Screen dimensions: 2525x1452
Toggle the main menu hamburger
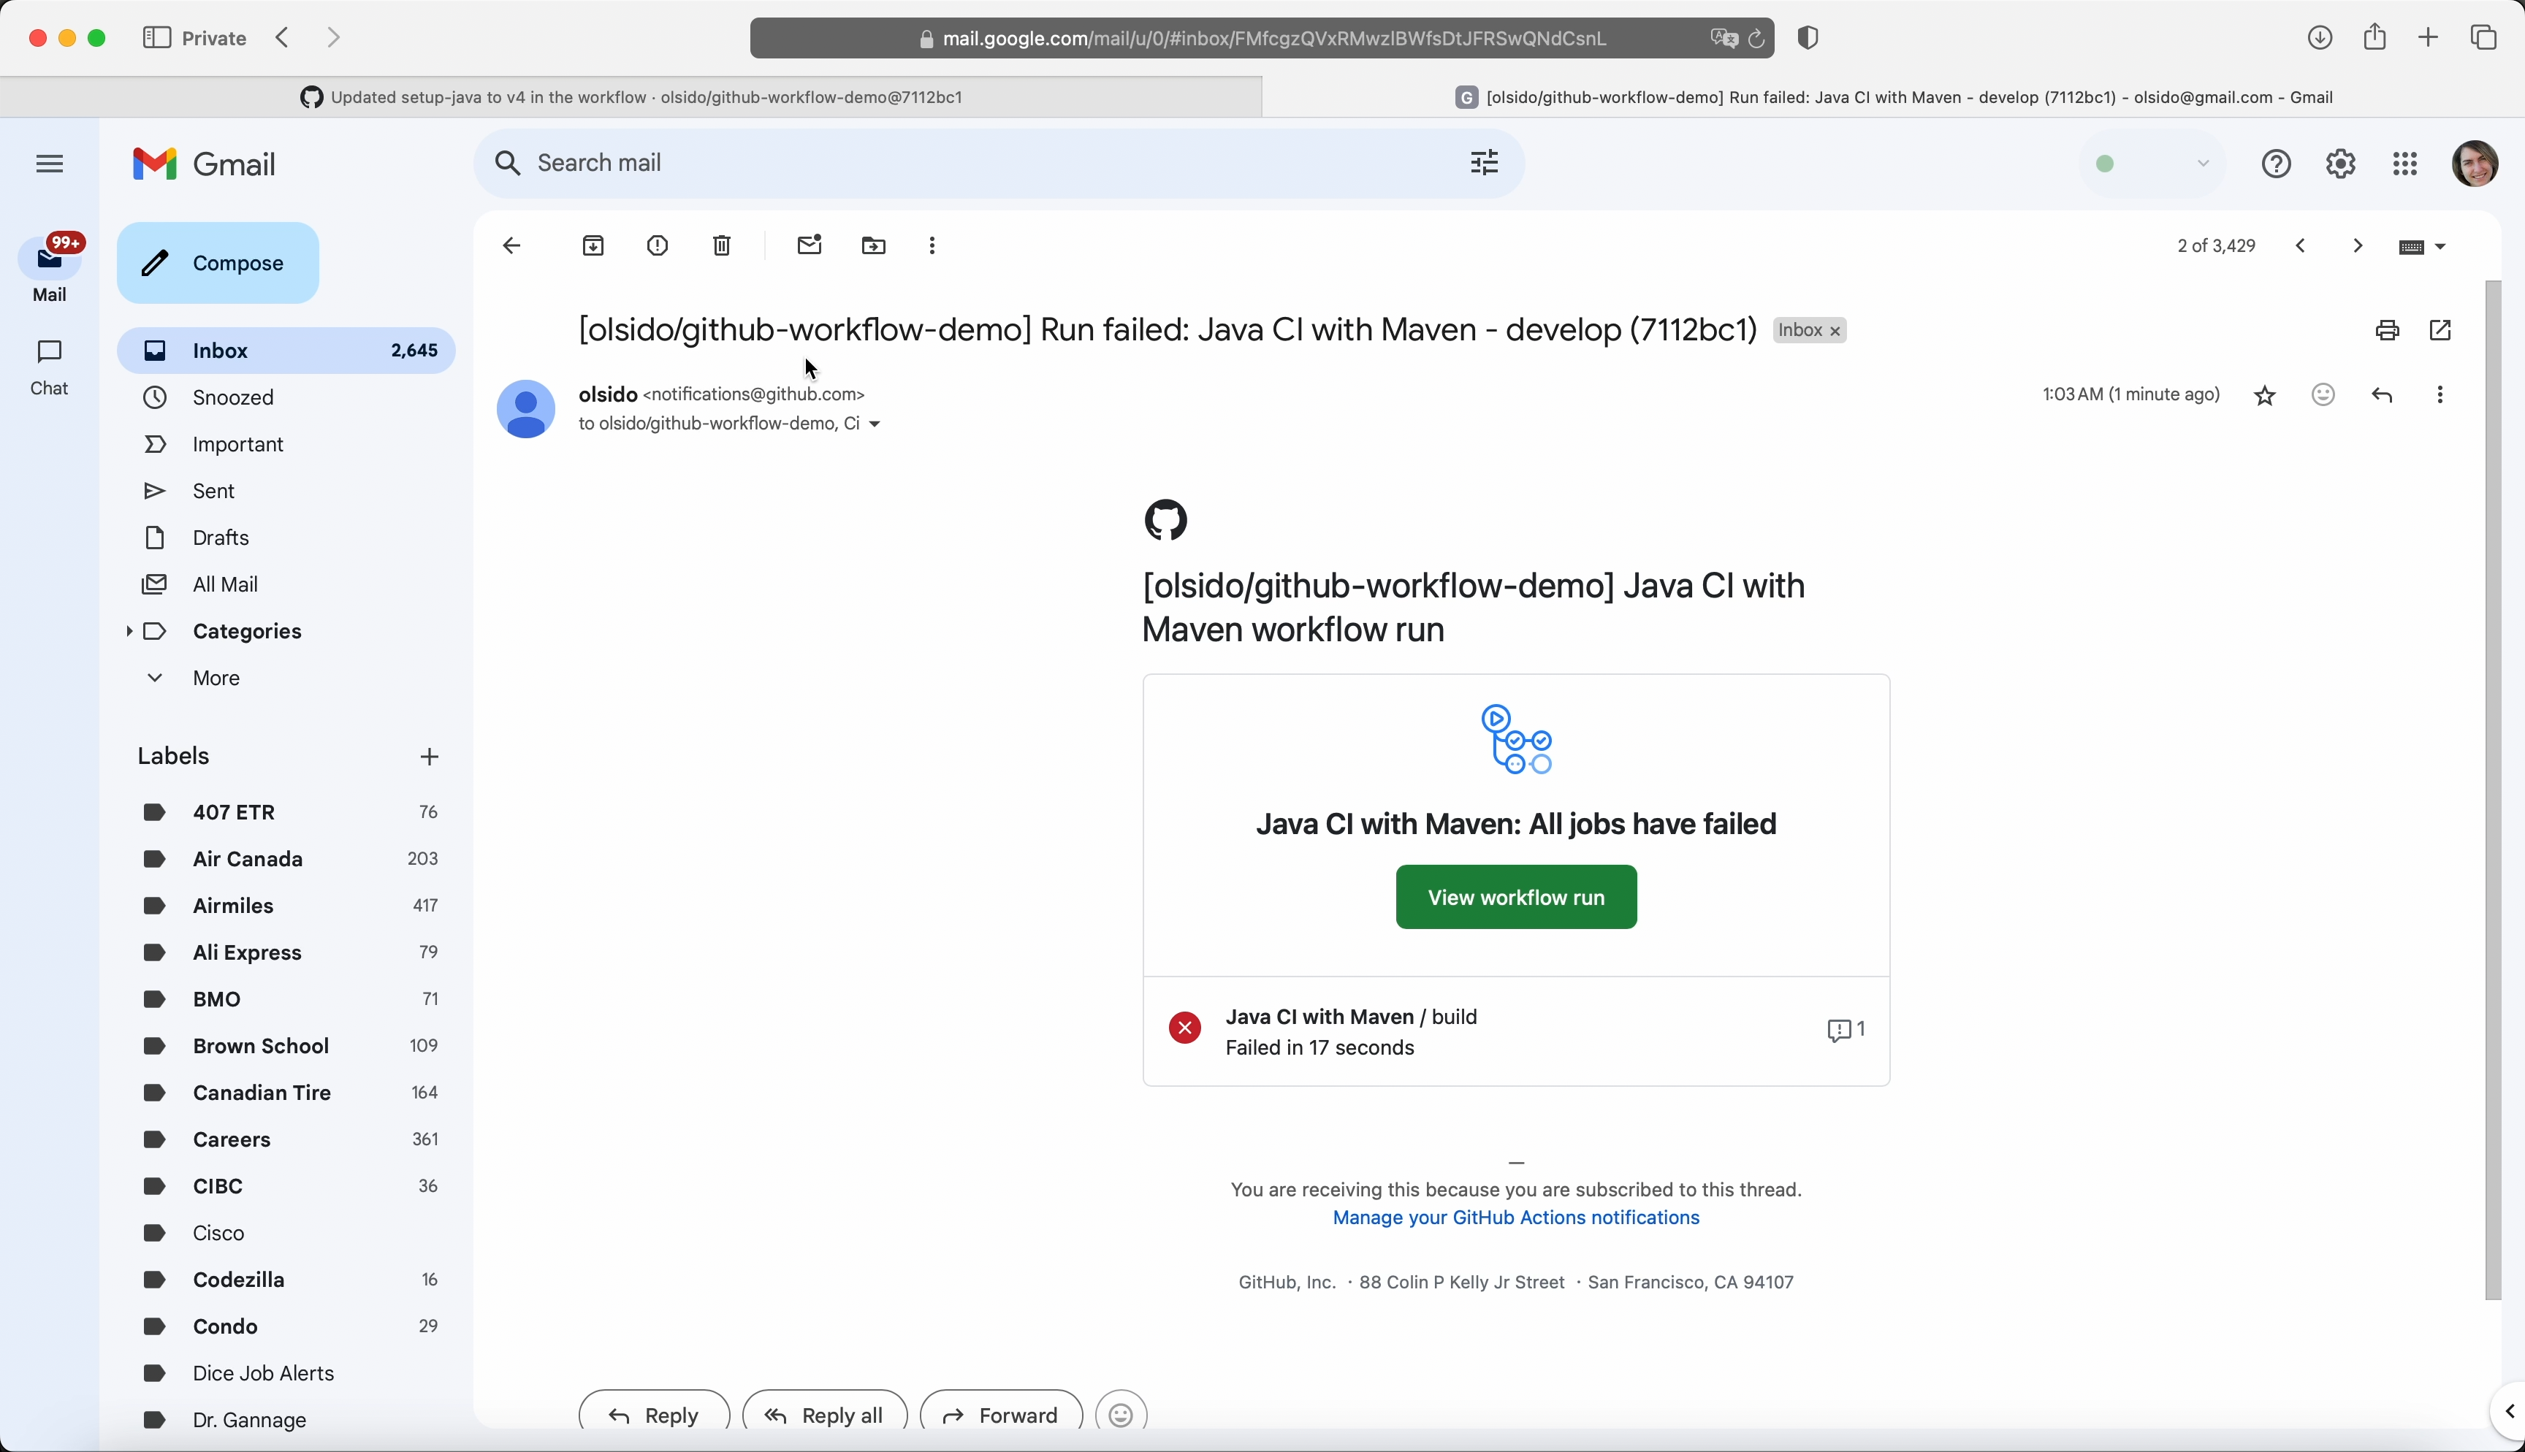49,164
